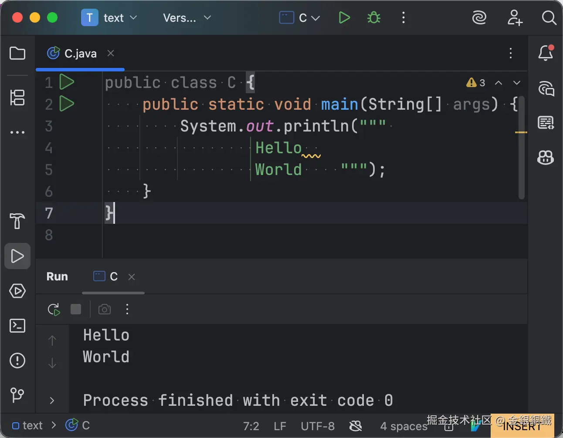Click the Debug bug icon

(x=373, y=18)
